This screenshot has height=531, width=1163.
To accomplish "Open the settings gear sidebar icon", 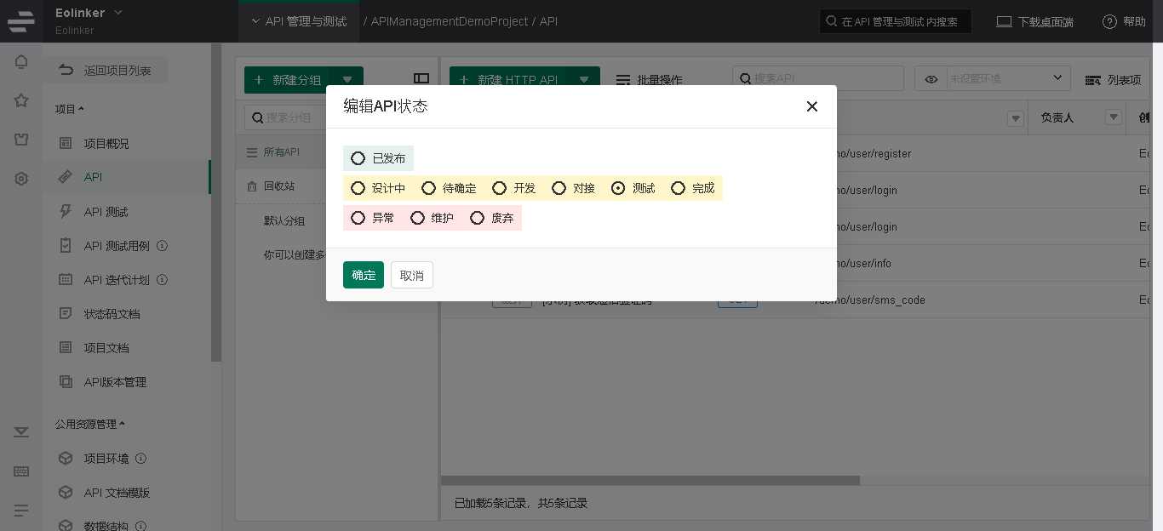I will click(x=21, y=179).
